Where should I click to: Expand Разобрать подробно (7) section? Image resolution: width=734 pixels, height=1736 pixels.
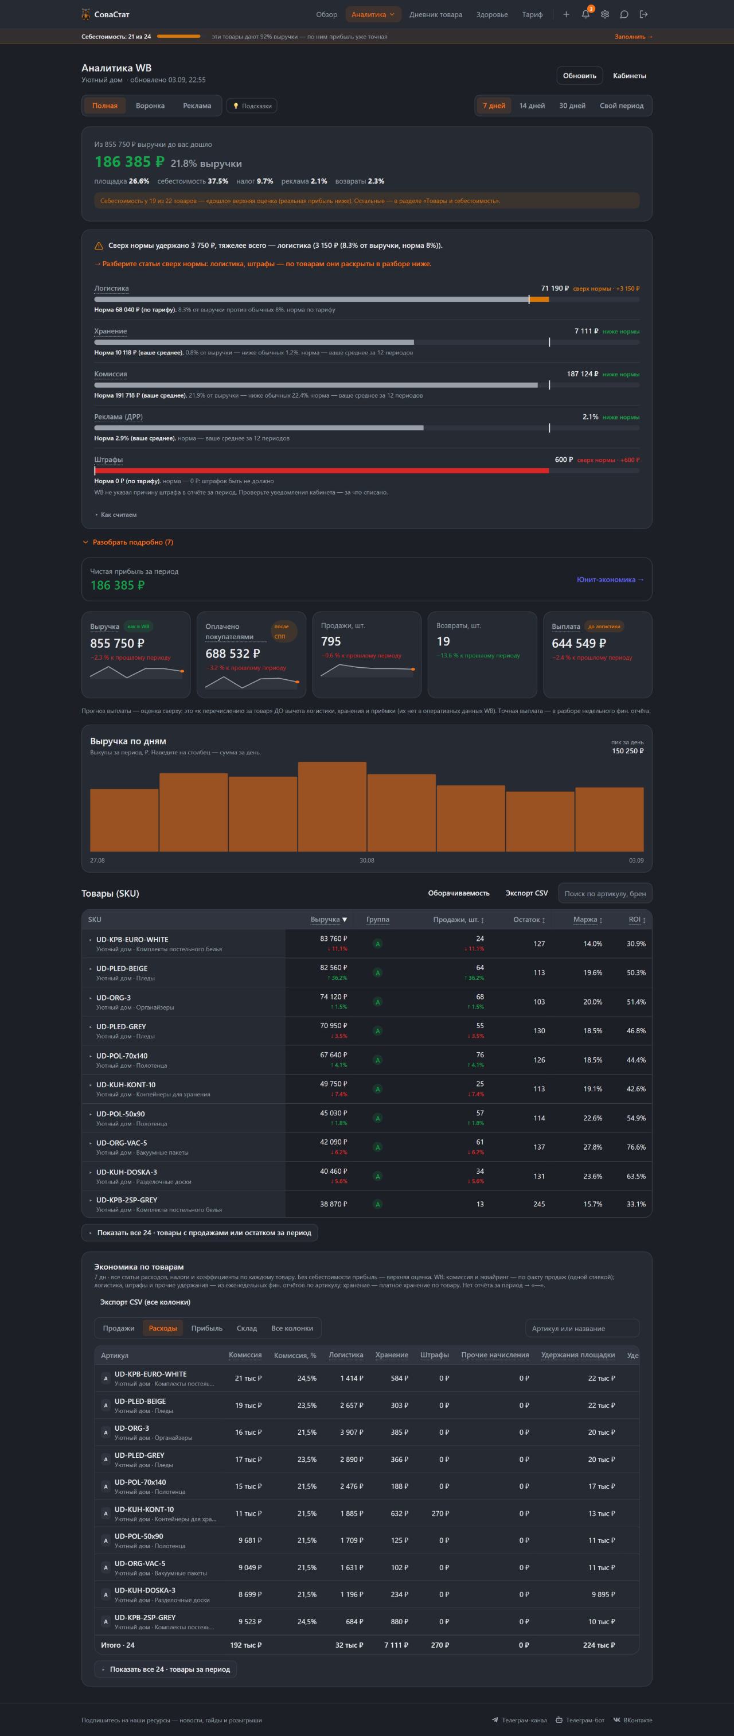tap(127, 542)
